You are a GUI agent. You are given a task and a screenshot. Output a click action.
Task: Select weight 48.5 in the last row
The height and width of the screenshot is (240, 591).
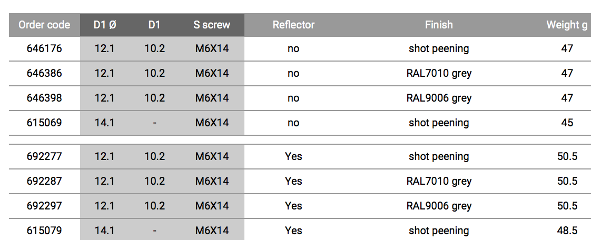567,231
